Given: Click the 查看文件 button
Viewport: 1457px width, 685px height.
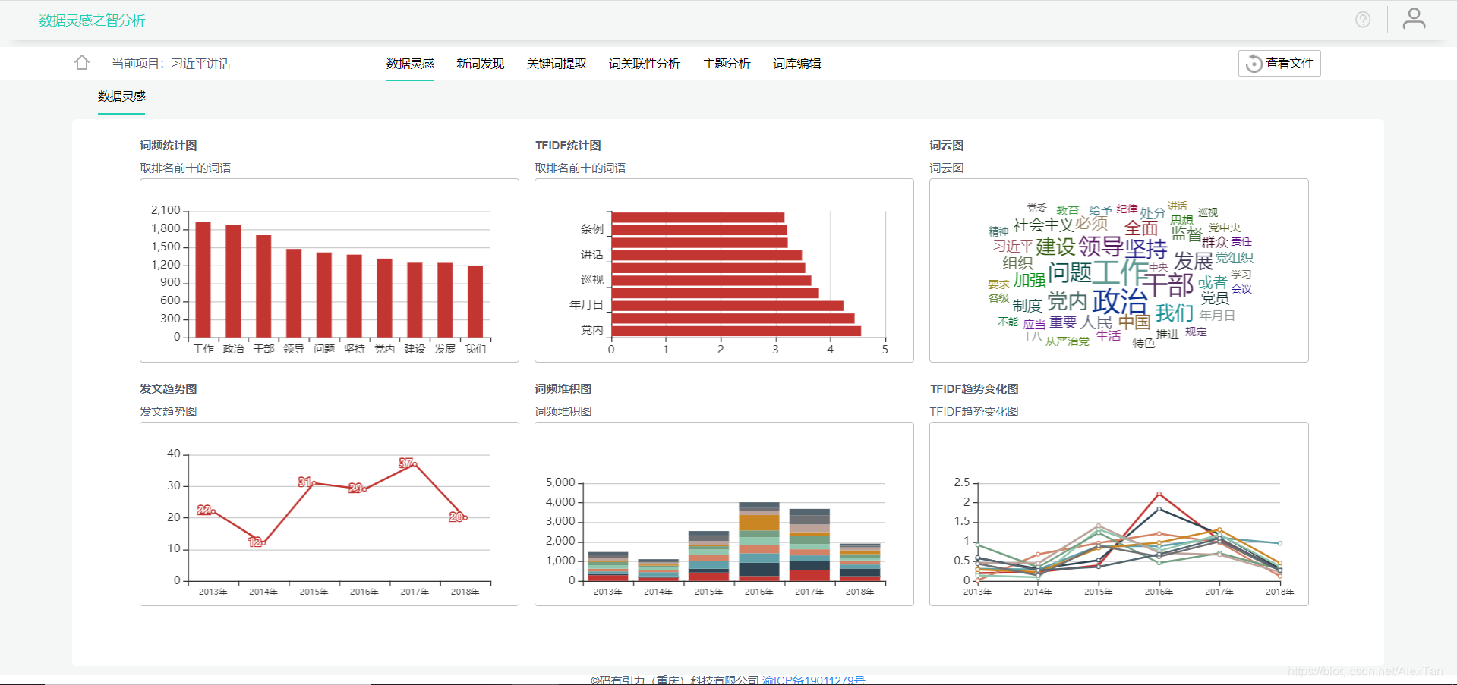Looking at the screenshot, I should pyautogui.click(x=1279, y=63).
